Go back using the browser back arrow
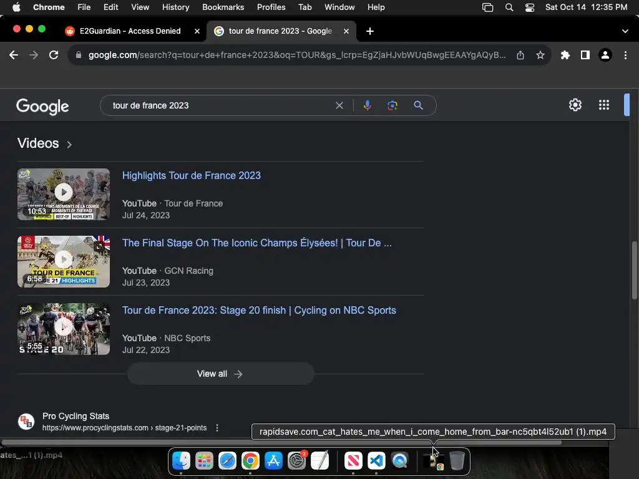The image size is (639, 479). point(14,55)
